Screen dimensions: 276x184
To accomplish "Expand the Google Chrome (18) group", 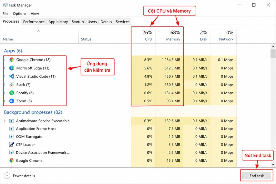I will (5, 60).
